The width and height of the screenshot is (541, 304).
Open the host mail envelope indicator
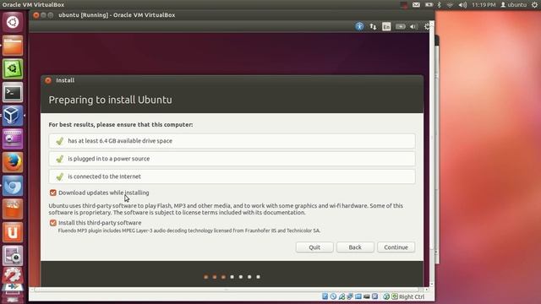point(416,5)
